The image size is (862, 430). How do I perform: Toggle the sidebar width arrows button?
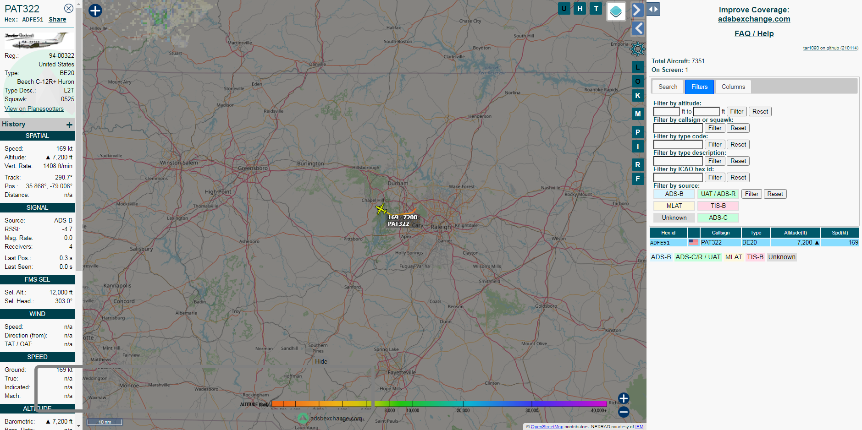pos(653,9)
